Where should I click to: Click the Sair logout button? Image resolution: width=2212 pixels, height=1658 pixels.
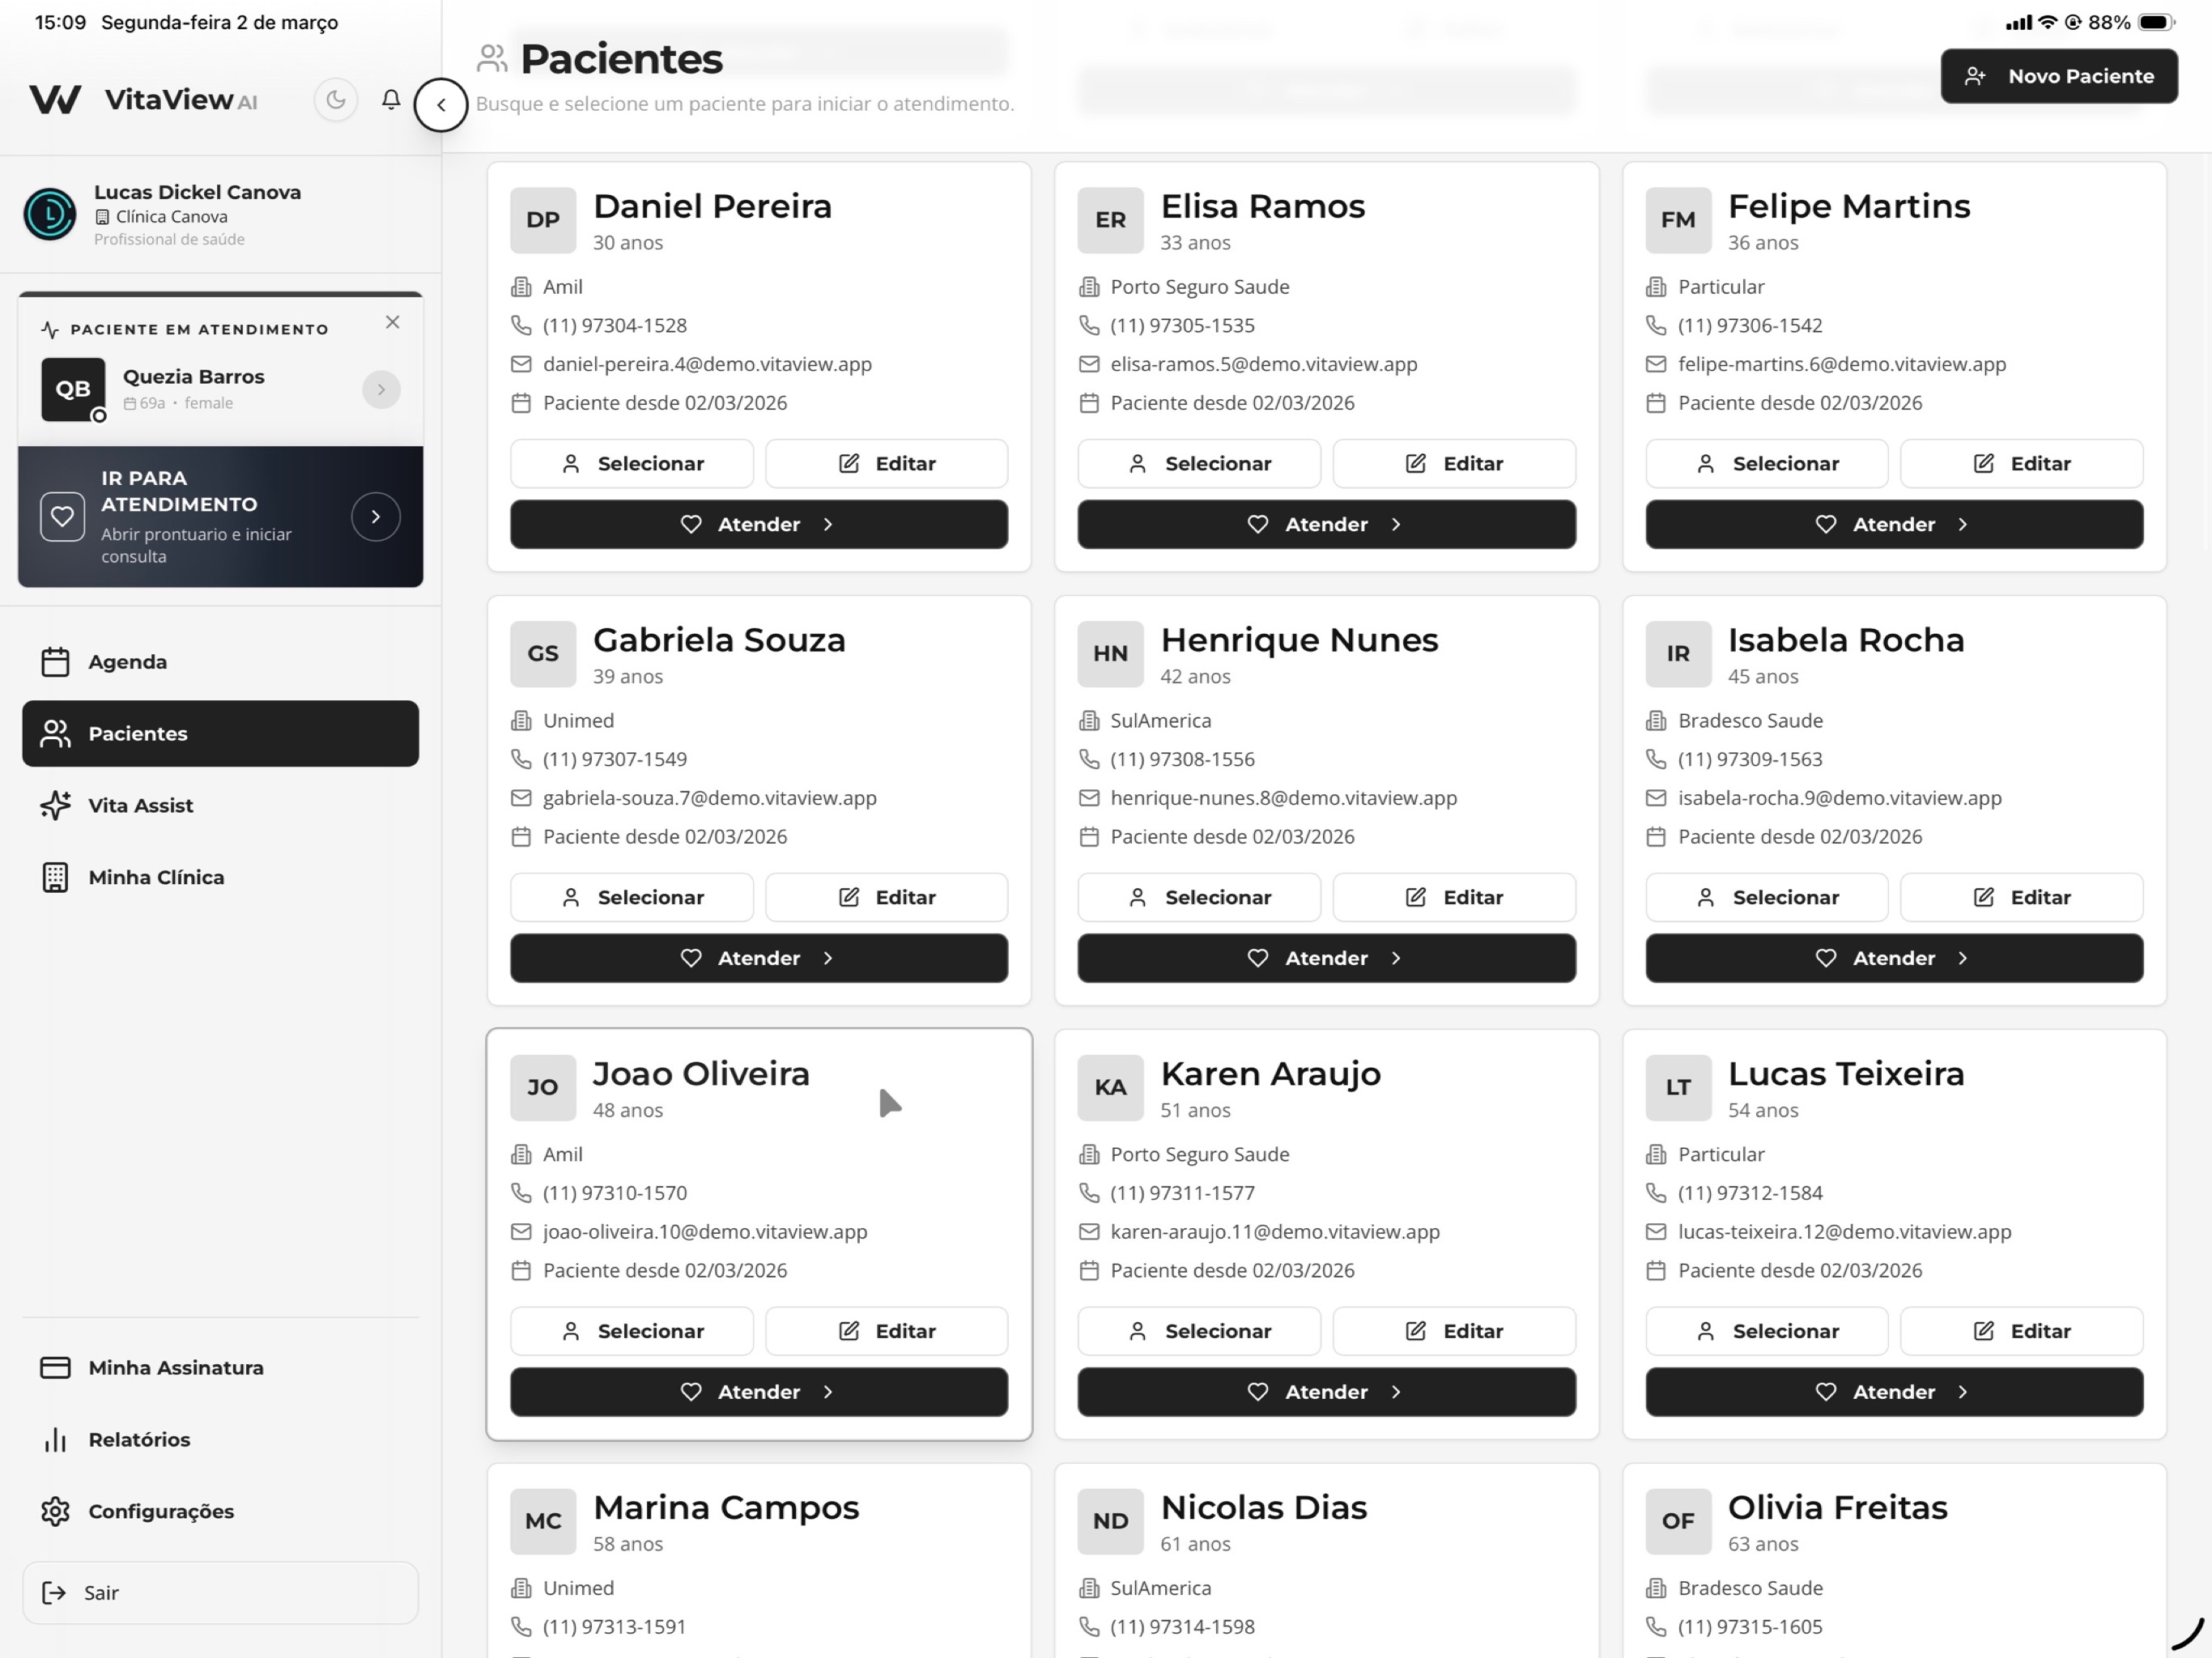click(x=220, y=1593)
